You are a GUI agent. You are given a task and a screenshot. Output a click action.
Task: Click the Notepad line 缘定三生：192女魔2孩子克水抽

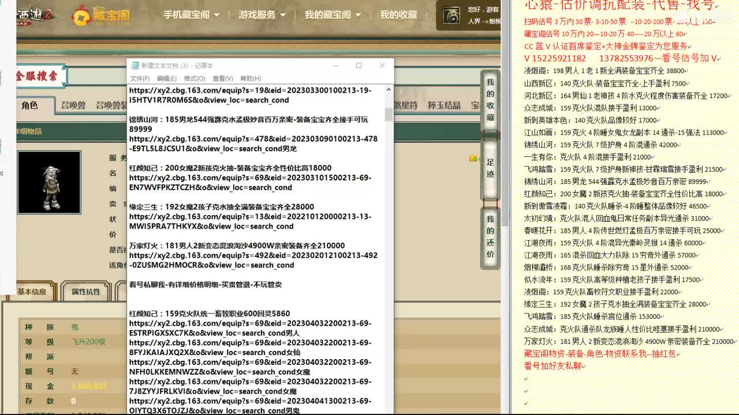pos(222,207)
